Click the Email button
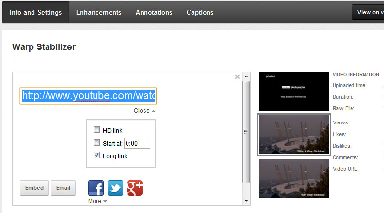Viewport: 384px width, 213px height. pyautogui.click(x=63, y=188)
